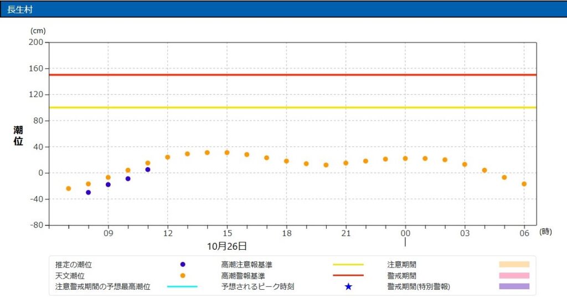Image resolution: width=567 pixels, height=298 pixels.
Task: Click the orange dot legend marker for 天文潮位
Action: point(183,276)
